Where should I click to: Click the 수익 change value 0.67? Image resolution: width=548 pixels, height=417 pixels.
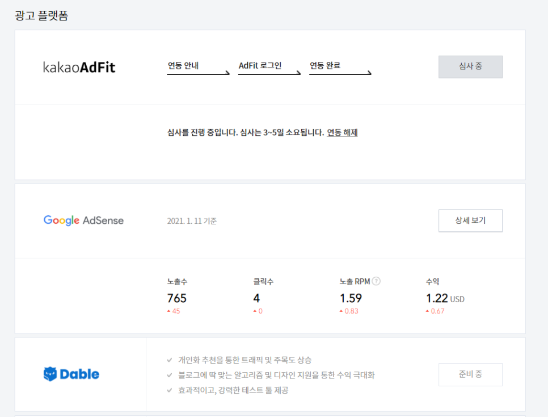[437, 311]
